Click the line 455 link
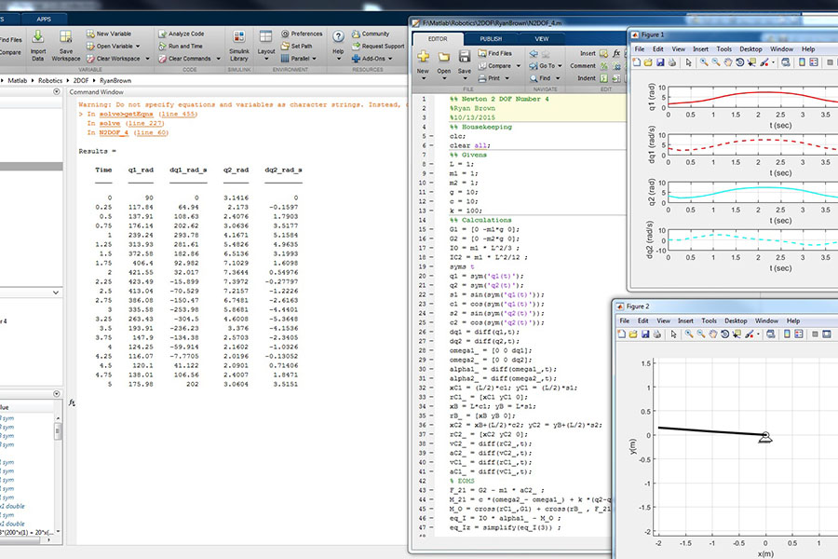838x559 pixels. click(x=178, y=114)
